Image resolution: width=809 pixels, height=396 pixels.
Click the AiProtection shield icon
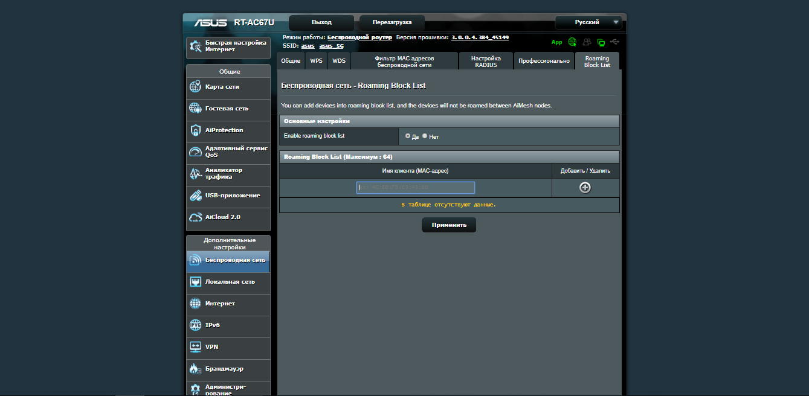point(195,130)
